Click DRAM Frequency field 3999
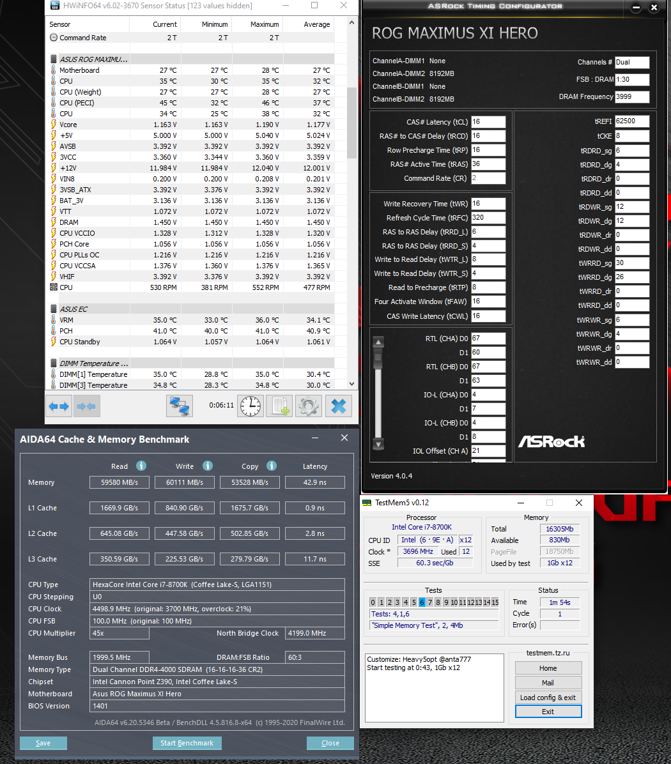Screen dimensions: 671x764 pos(632,97)
